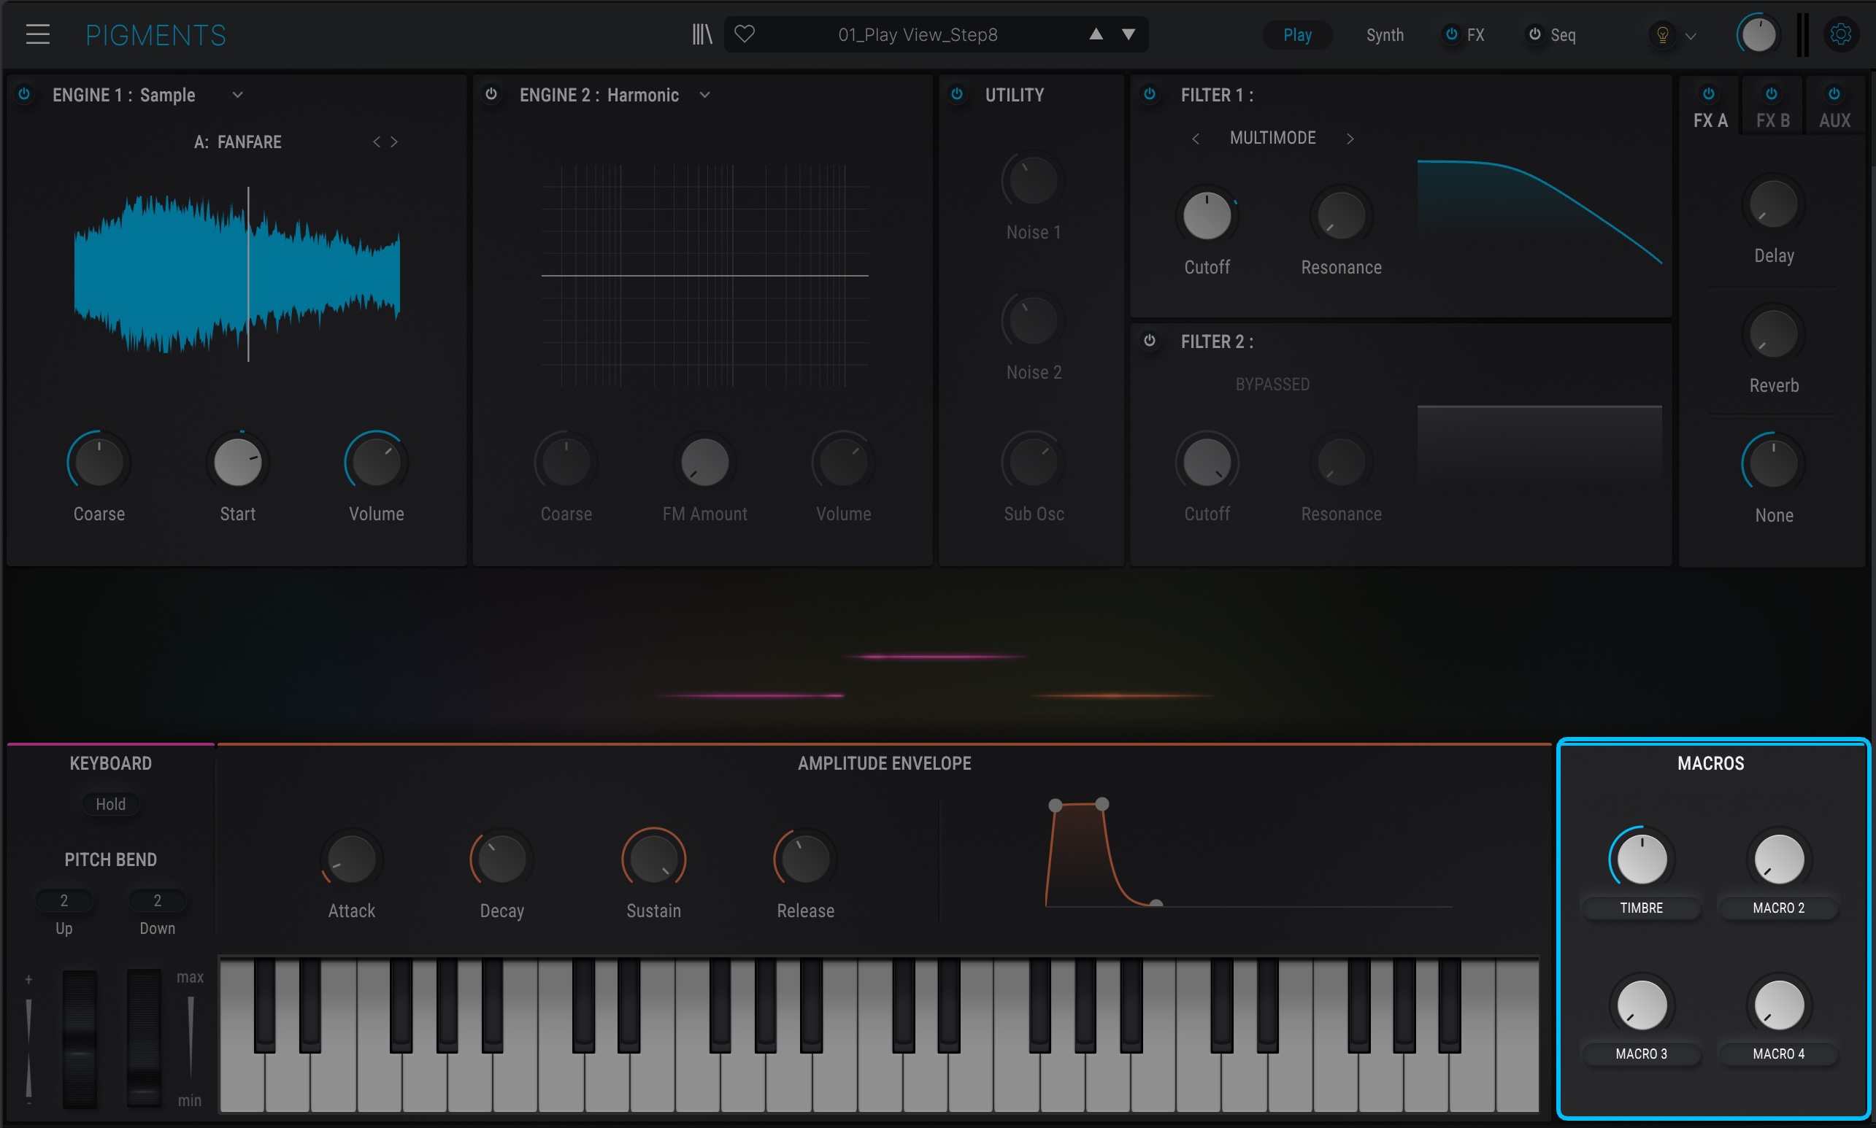The width and height of the screenshot is (1876, 1128).
Task: Open dropdown chevron beside the lightbulb
Action: click(1691, 36)
